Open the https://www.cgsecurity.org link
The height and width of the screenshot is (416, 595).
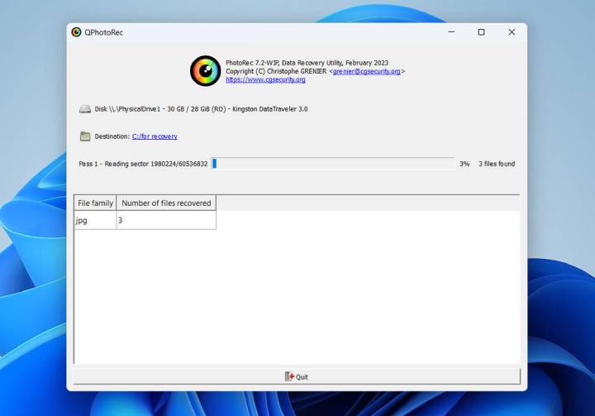pyautogui.click(x=265, y=79)
